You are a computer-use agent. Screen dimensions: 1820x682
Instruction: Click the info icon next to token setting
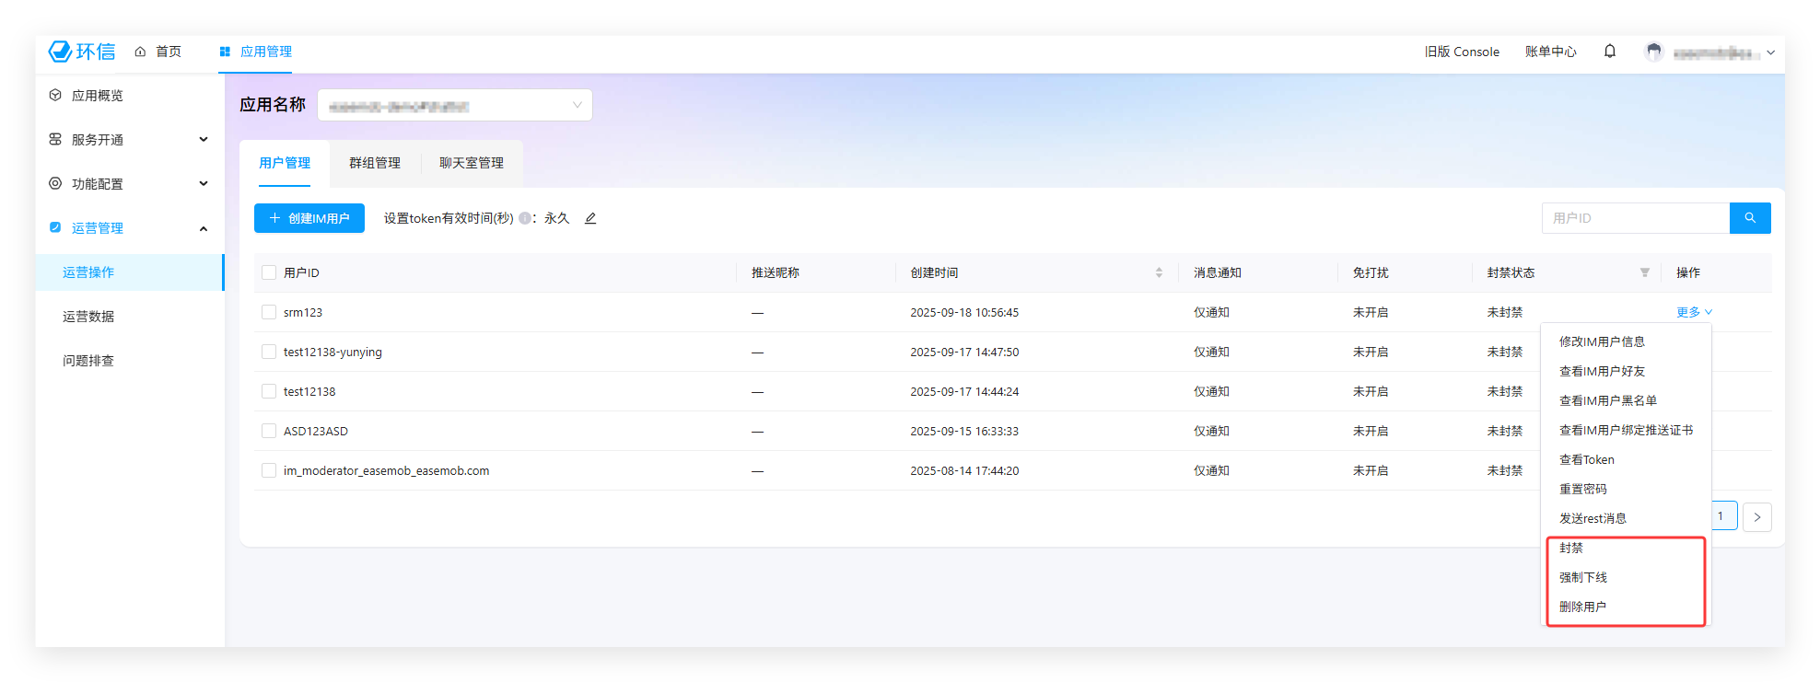[524, 218]
